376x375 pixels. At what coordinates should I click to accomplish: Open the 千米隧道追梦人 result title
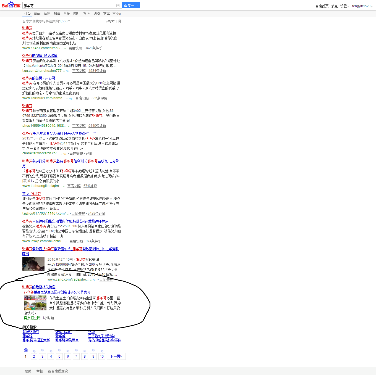(x=59, y=133)
